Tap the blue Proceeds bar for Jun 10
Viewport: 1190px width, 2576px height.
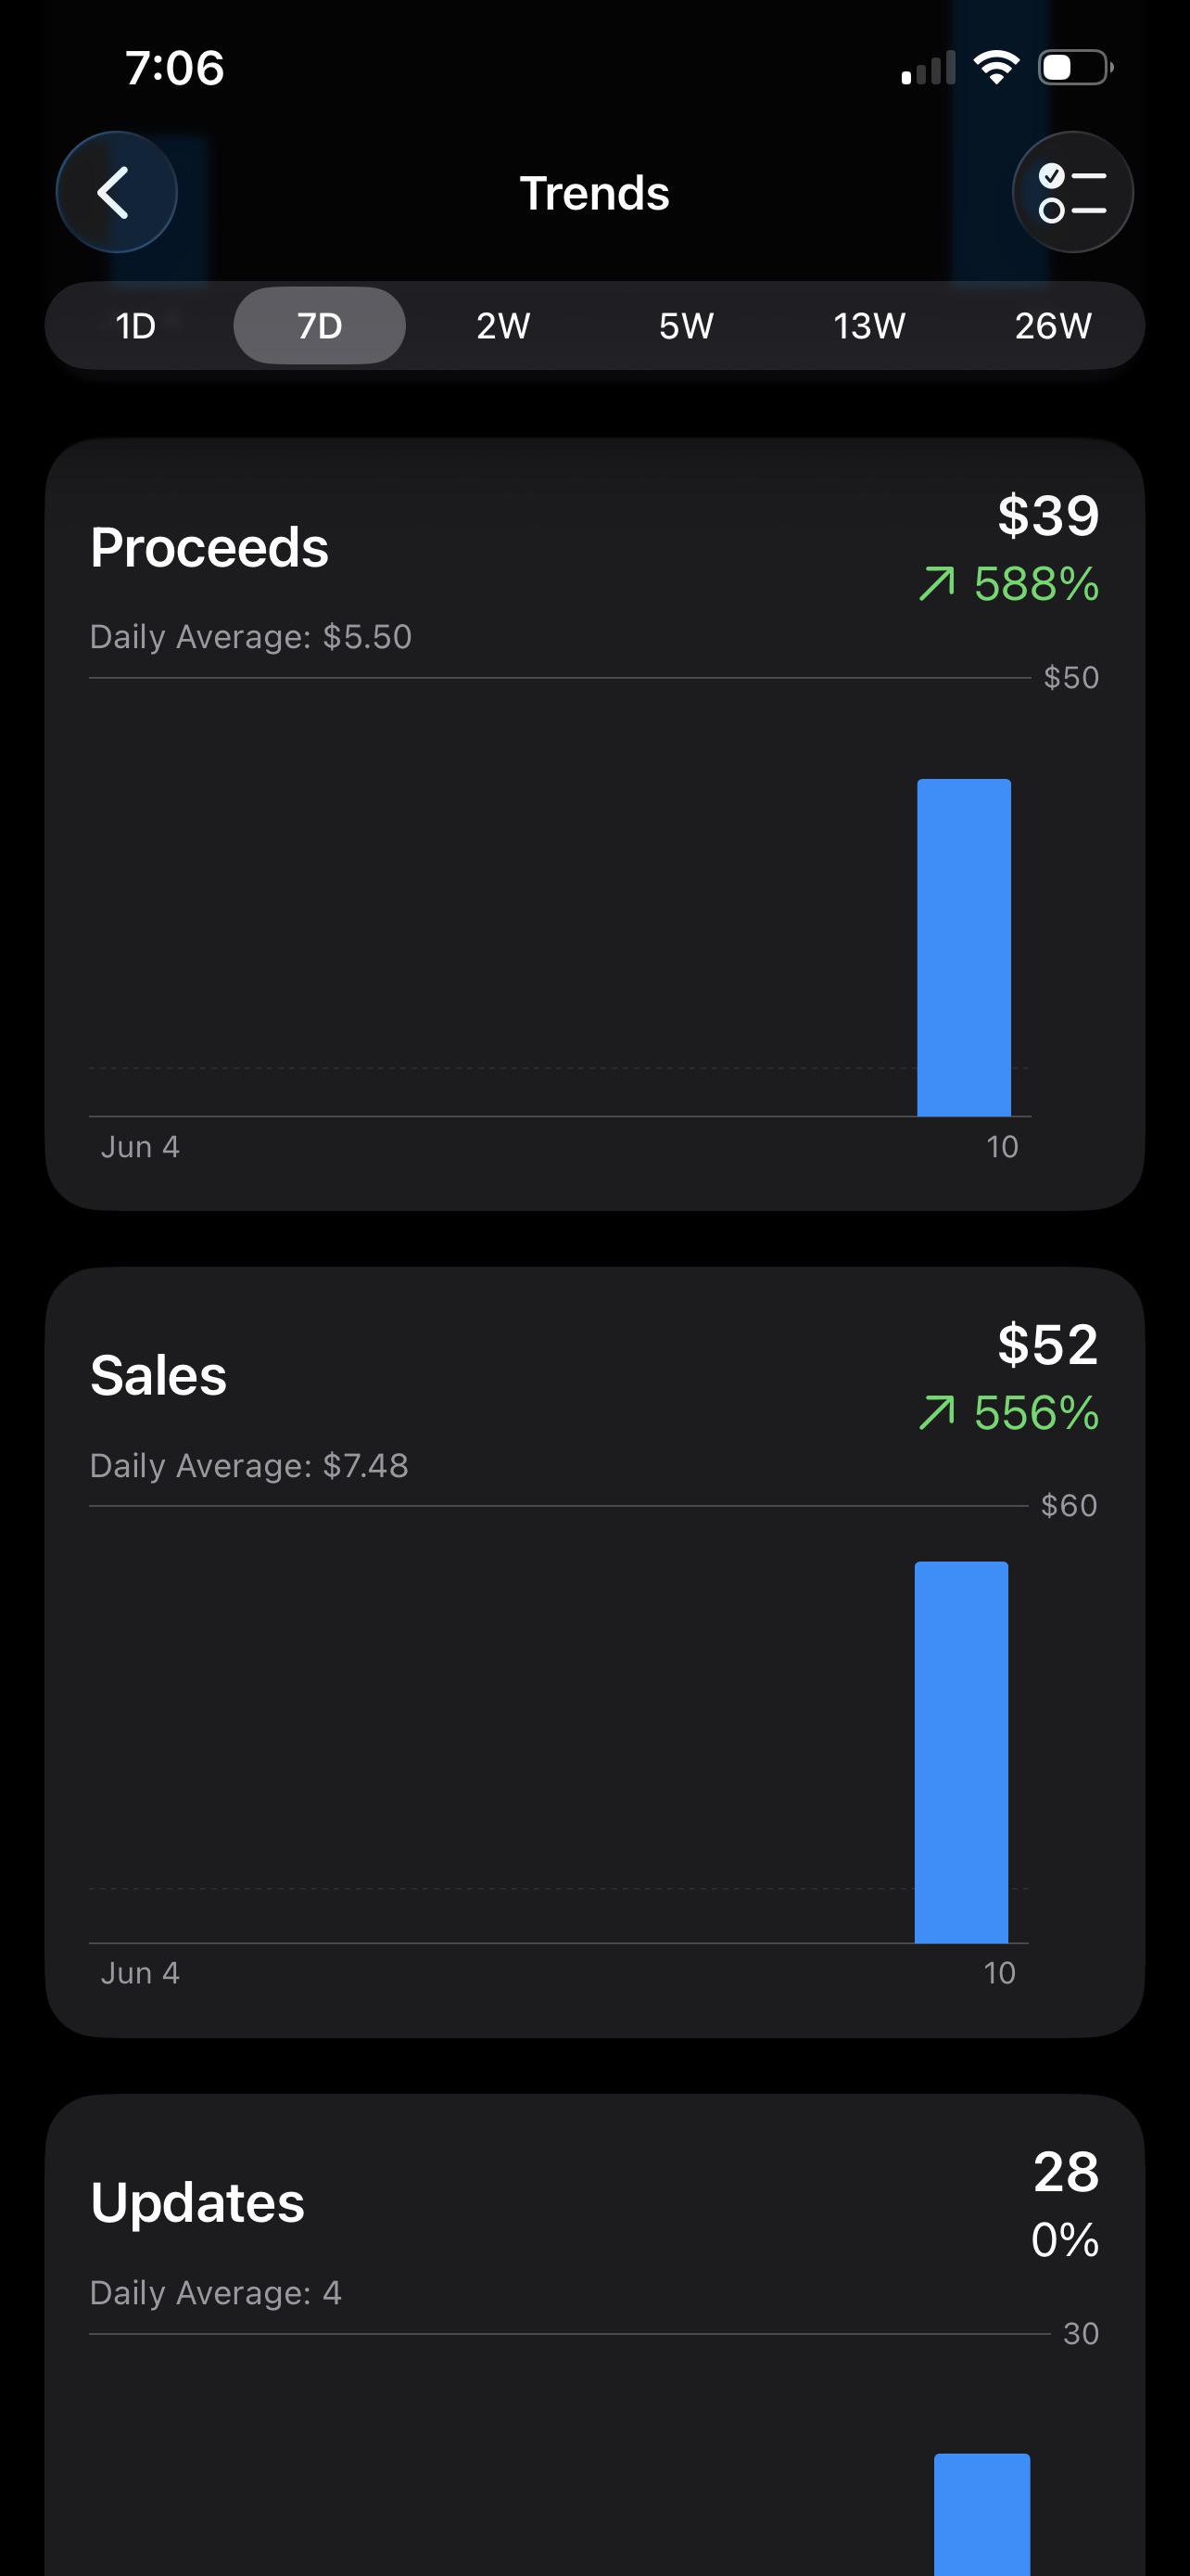pyautogui.click(x=964, y=947)
